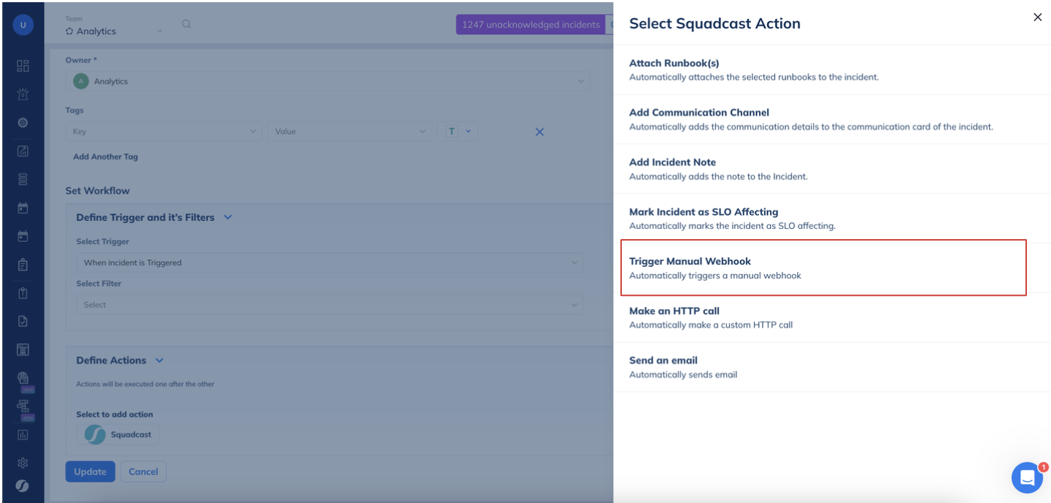Open the dashboard icon in left sidebar
The width and height of the screenshot is (1051, 503).
pyautogui.click(x=23, y=66)
